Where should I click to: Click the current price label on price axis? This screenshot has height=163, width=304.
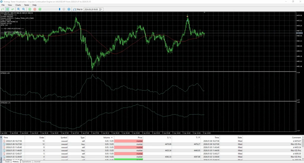pos(299,33)
